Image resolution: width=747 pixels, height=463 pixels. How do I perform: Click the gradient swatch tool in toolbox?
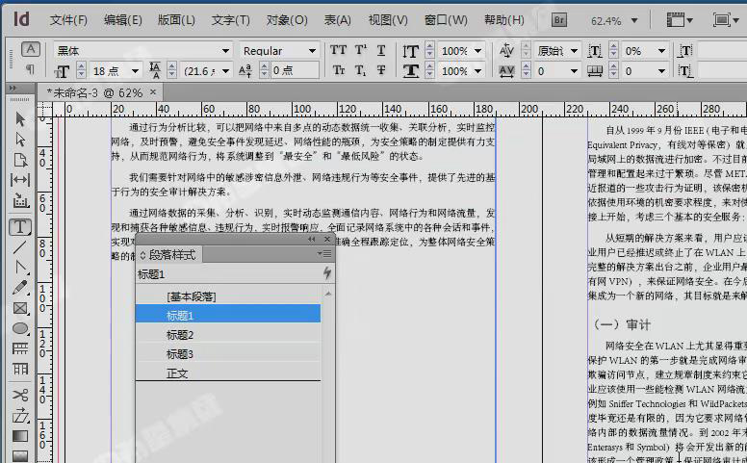pyautogui.click(x=20, y=436)
